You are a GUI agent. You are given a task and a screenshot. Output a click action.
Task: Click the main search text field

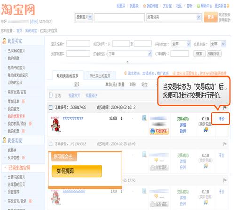119,17
